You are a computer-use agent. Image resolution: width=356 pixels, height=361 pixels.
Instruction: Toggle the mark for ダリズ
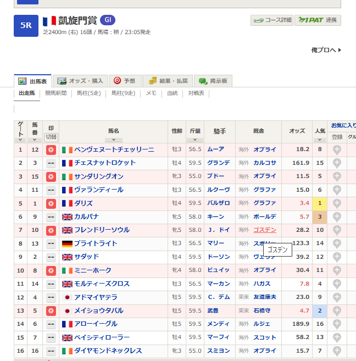tap(51, 204)
